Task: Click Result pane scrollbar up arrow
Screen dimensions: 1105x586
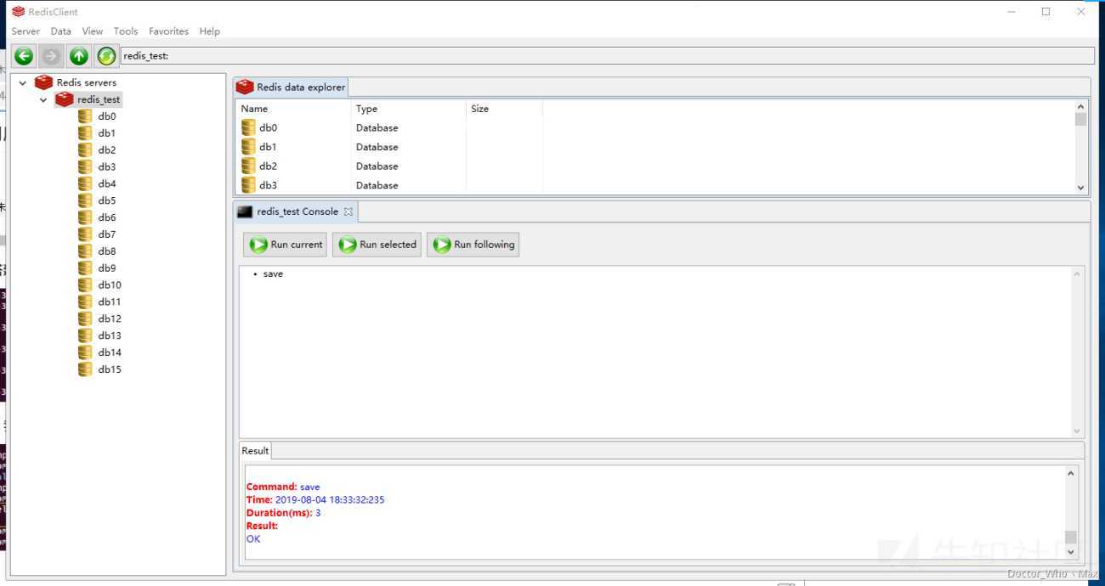Action: coord(1071,473)
